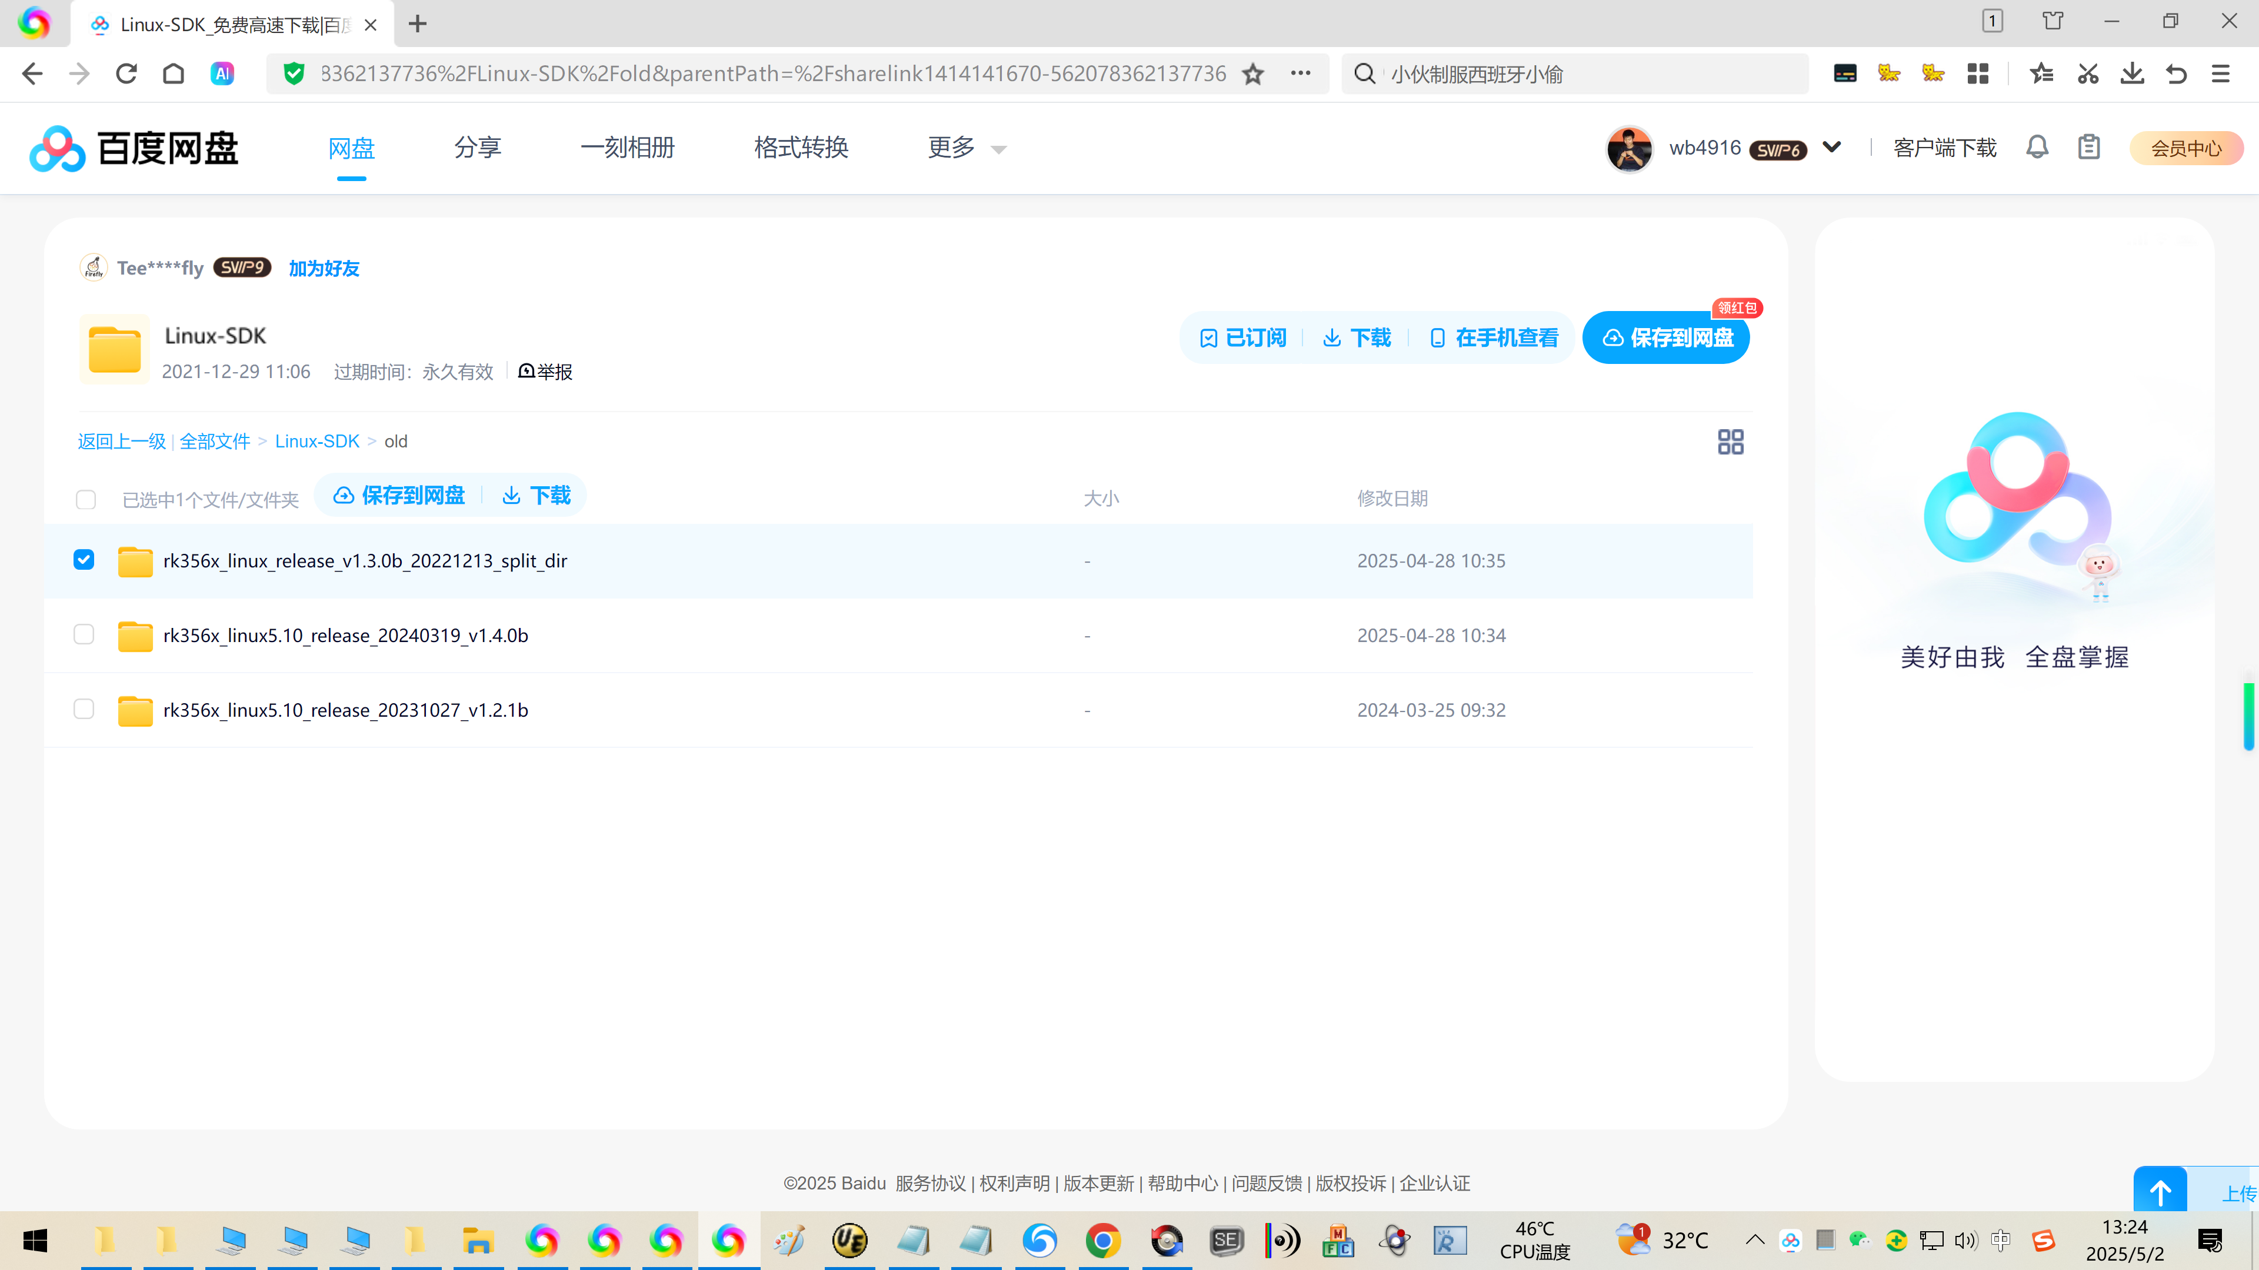Open Chrome from the taskbar
The height and width of the screenshot is (1270, 2259).
click(1102, 1240)
